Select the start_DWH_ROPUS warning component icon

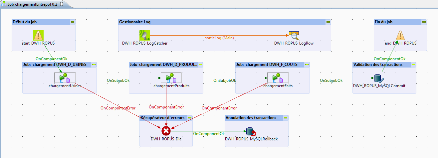39,35
